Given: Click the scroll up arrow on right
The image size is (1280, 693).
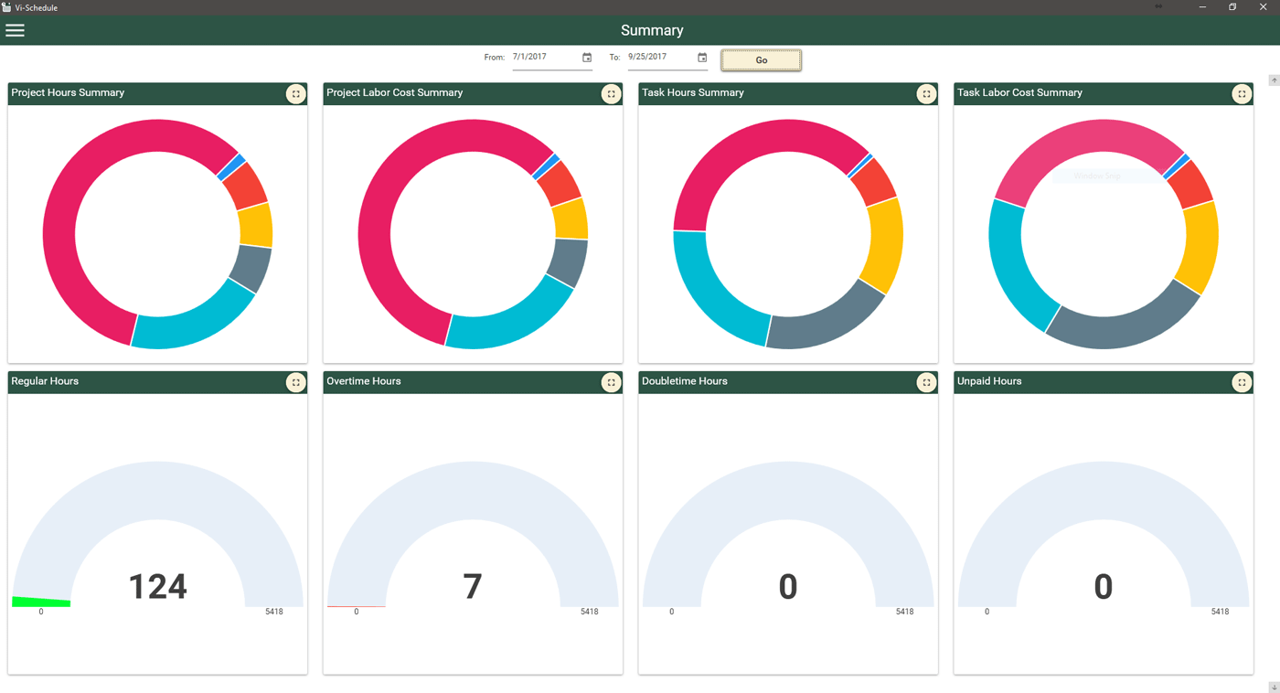Looking at the screenshot, I should click(1274, 80).
